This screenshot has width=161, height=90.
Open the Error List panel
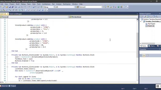pos(4,86)
